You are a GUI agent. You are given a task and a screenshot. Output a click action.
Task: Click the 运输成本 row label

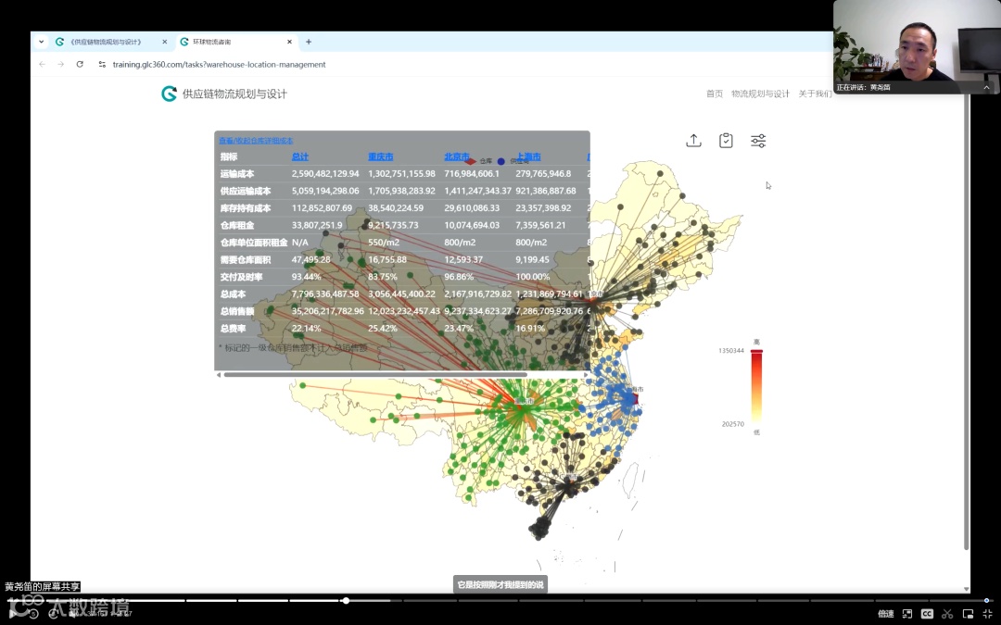coord(237,174)
